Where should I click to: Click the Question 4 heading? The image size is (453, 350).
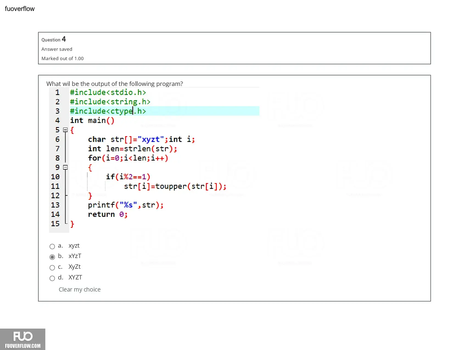pyautogui.click(x=54, y=39)
